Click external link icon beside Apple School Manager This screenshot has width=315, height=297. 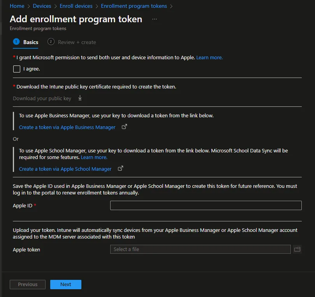[120, 168]
